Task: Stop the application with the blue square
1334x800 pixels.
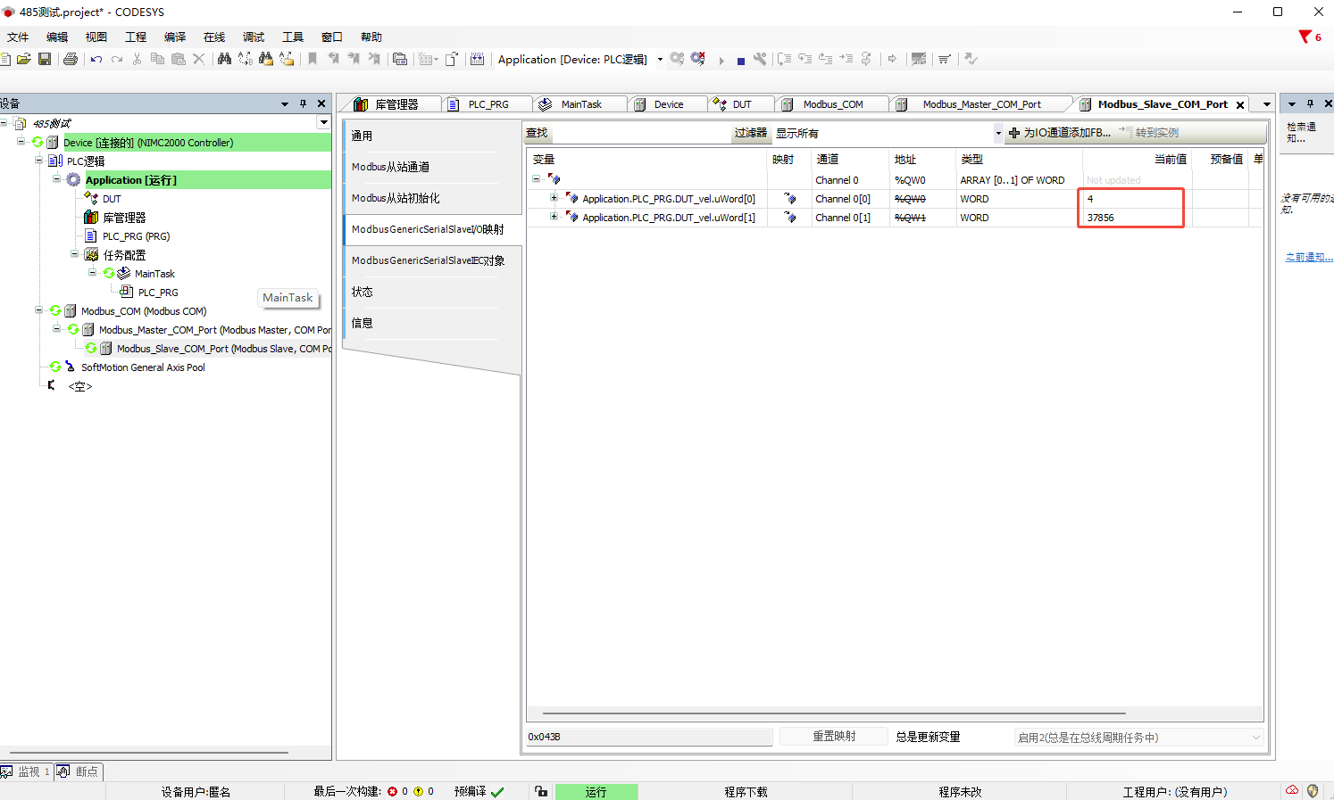Action: tap(740, 61)
